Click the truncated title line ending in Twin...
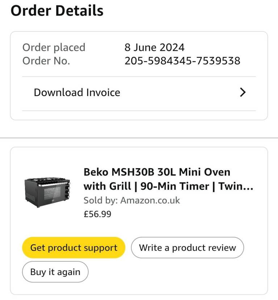 [x=168, y=186]
